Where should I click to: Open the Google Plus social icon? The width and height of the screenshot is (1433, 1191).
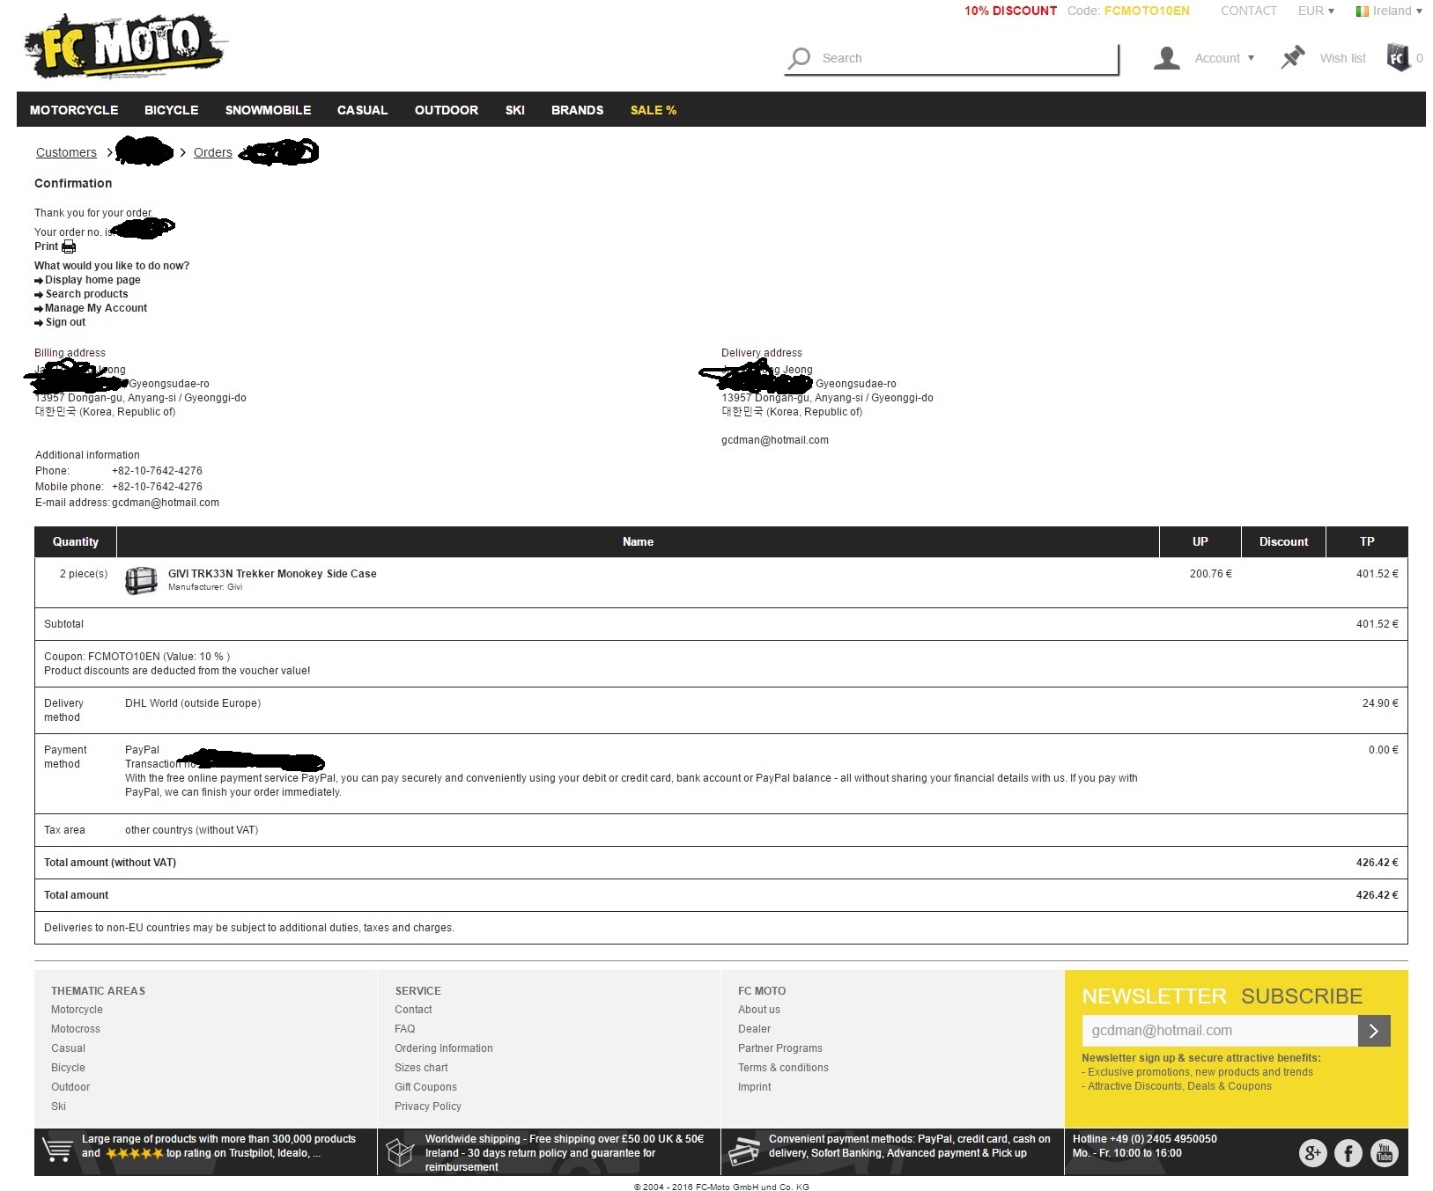pos(1312,1152)
